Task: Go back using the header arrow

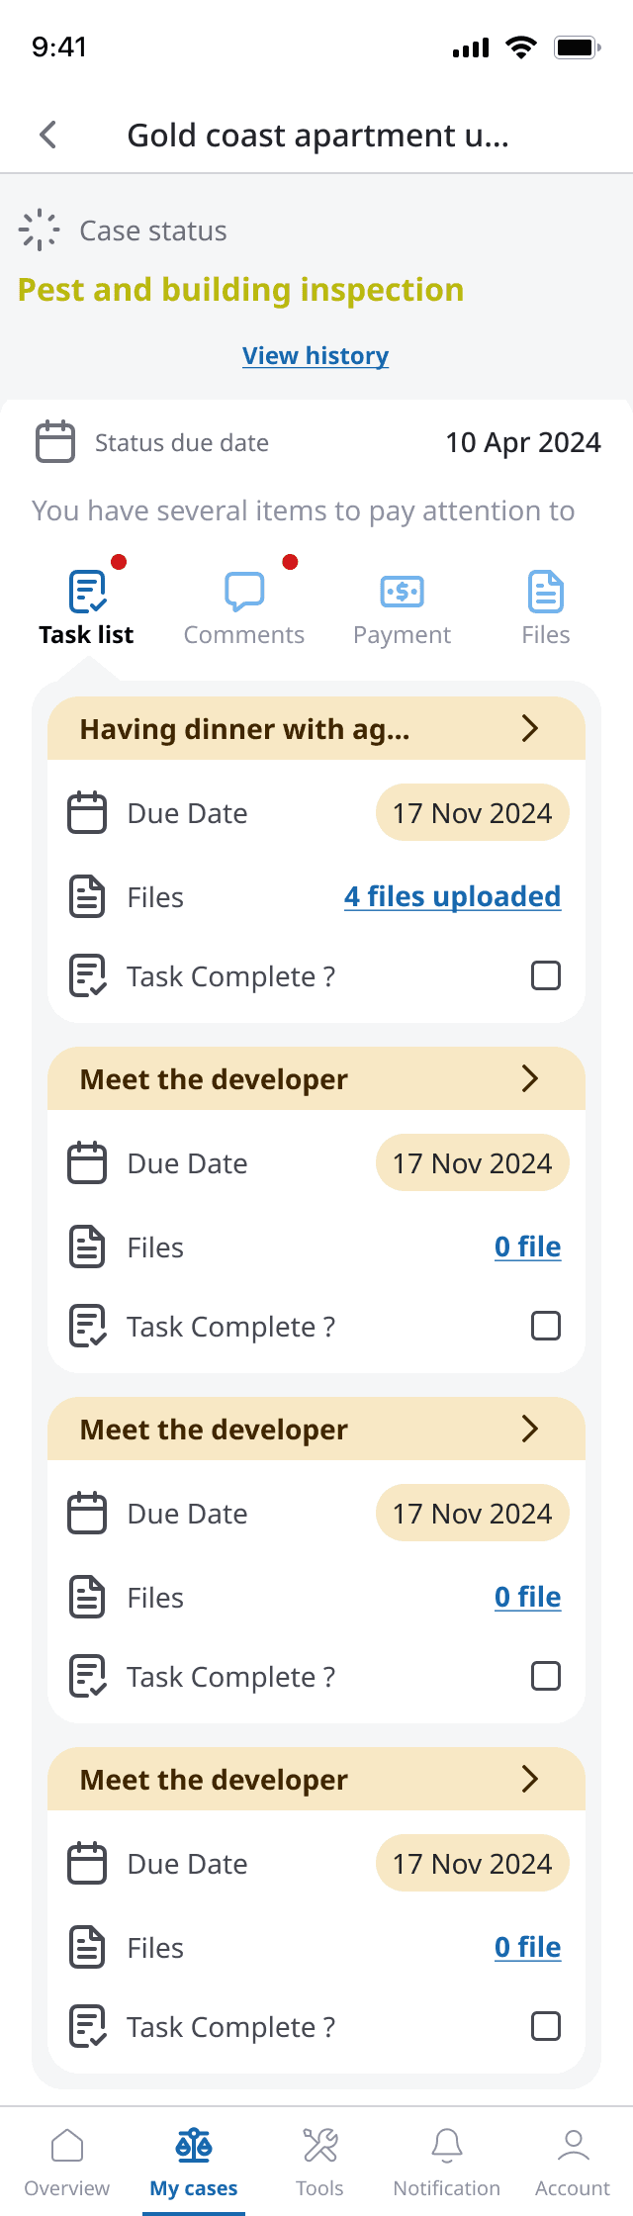Action: 47,135
